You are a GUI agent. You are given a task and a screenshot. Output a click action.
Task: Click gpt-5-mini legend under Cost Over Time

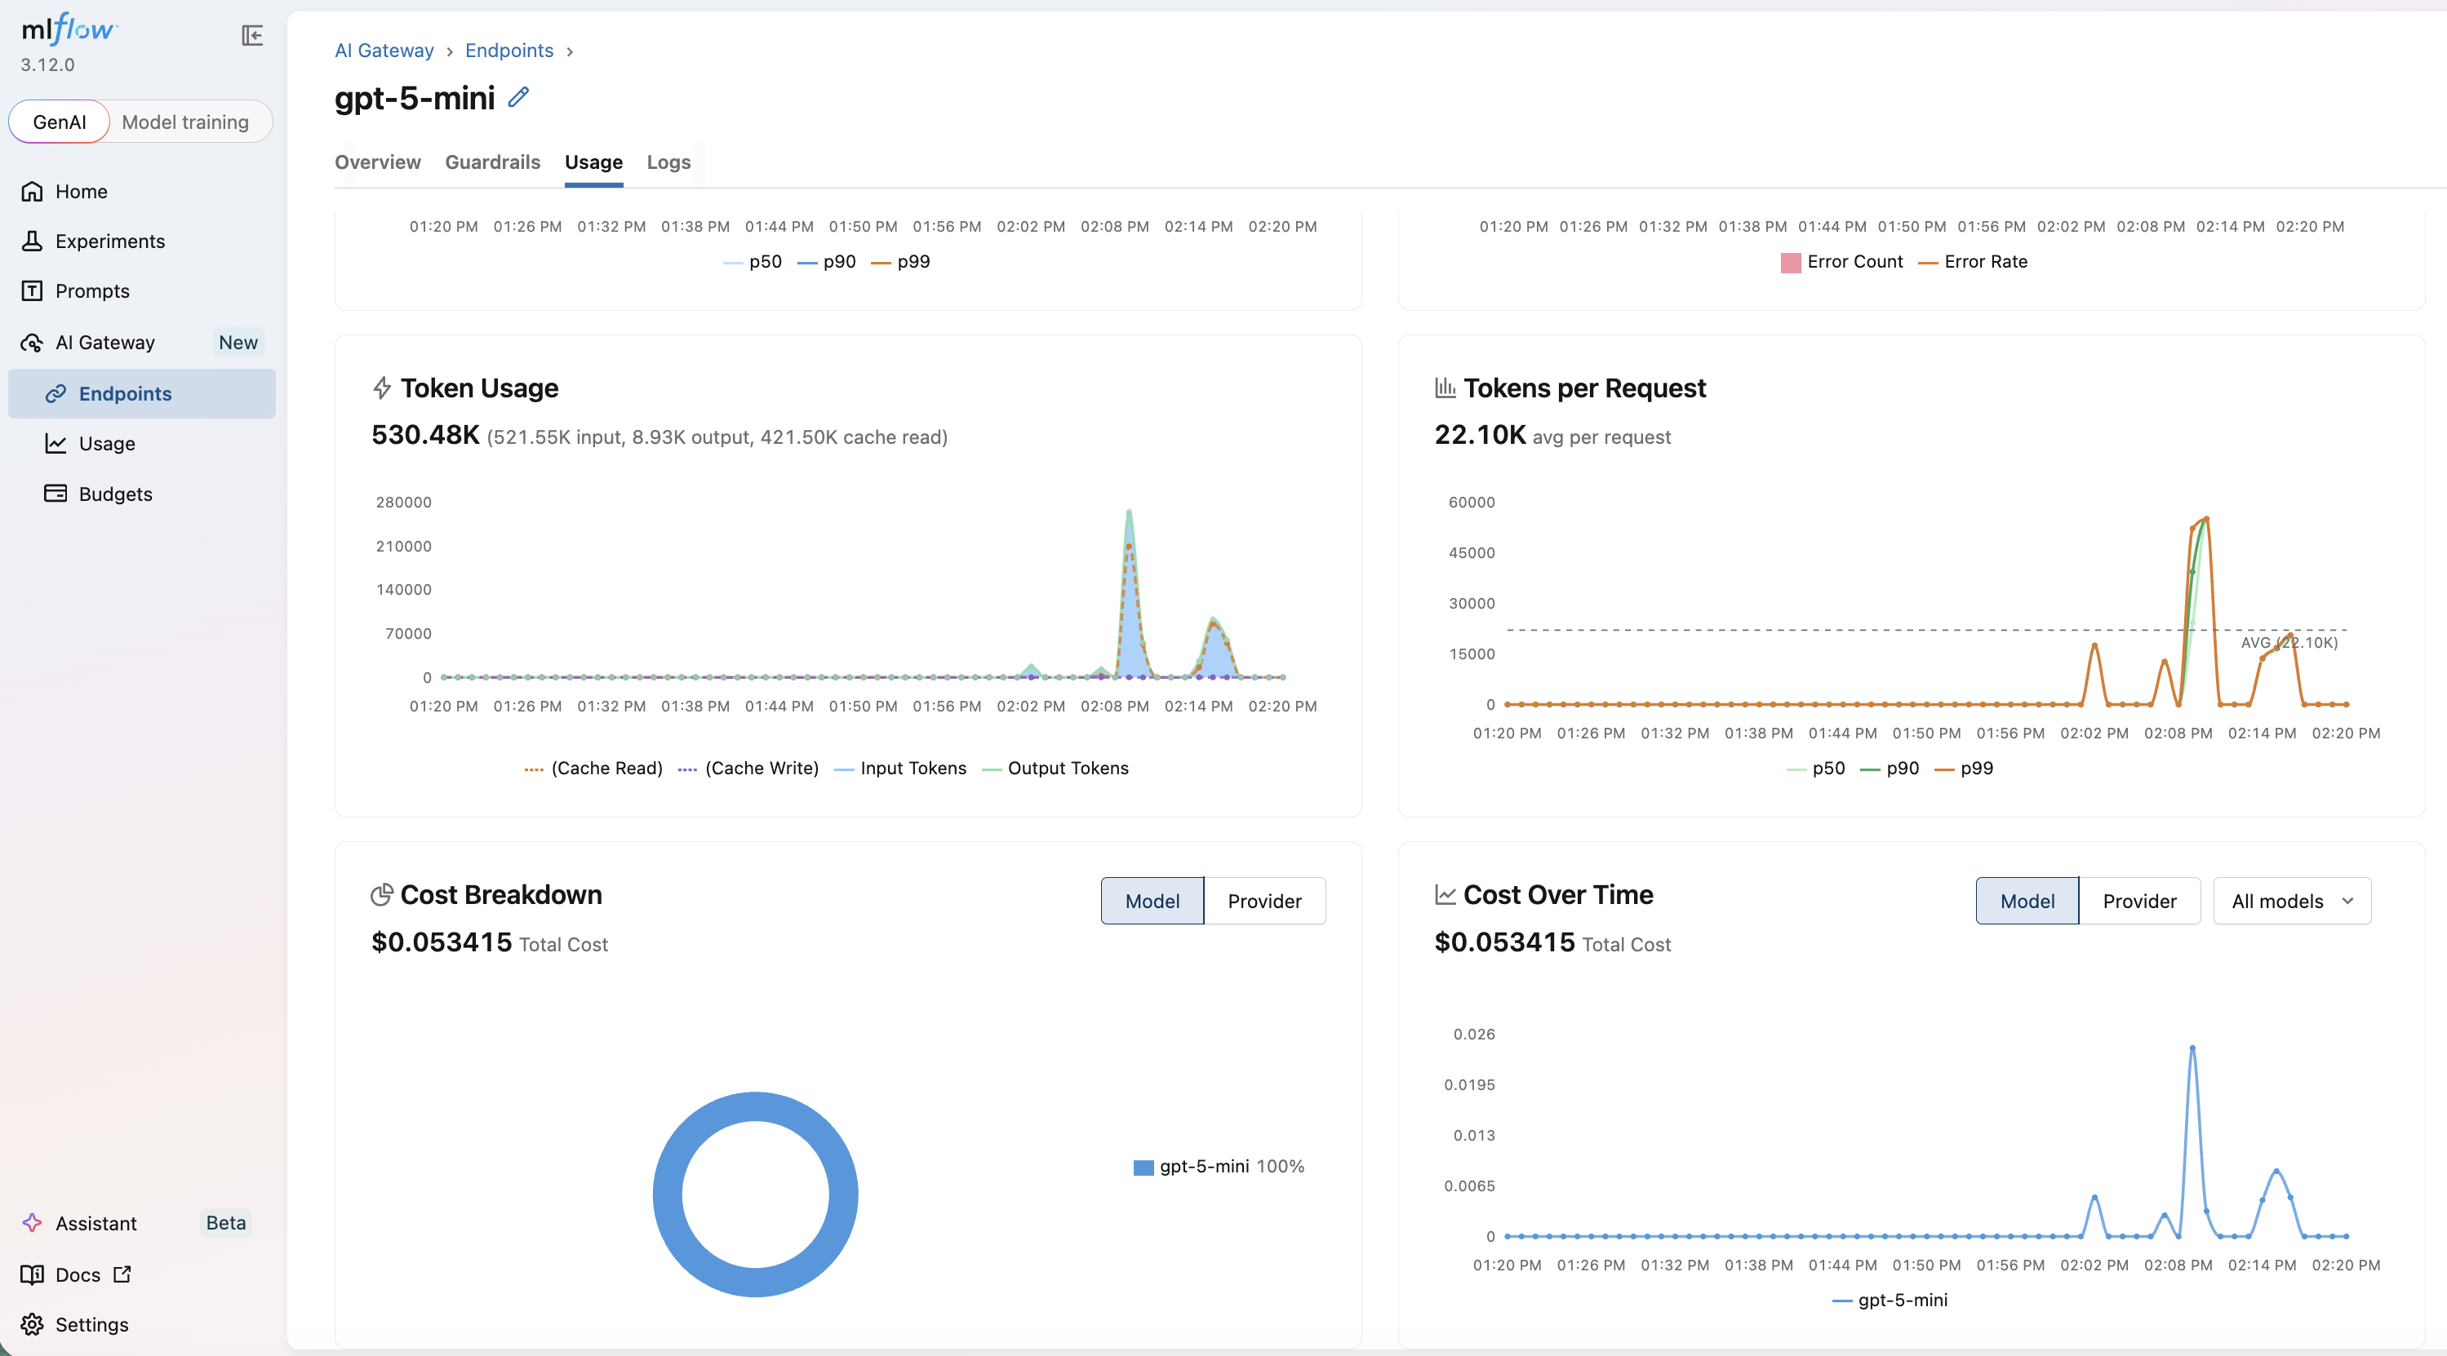pos(1890,1300)
